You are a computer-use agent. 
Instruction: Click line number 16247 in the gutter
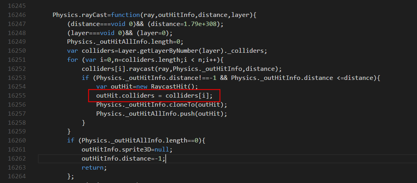17,24
